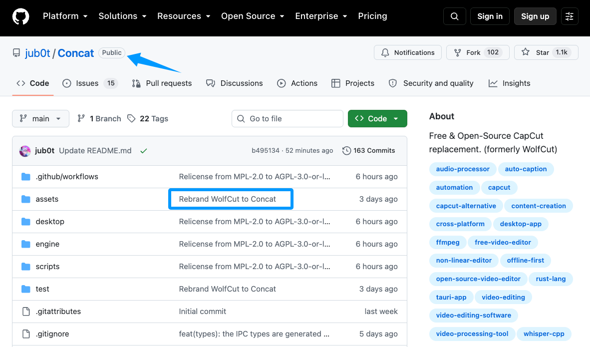Expand the main branch dropdown
The image size is (590, 347).
pyautogui.click(x=40, y=118)
